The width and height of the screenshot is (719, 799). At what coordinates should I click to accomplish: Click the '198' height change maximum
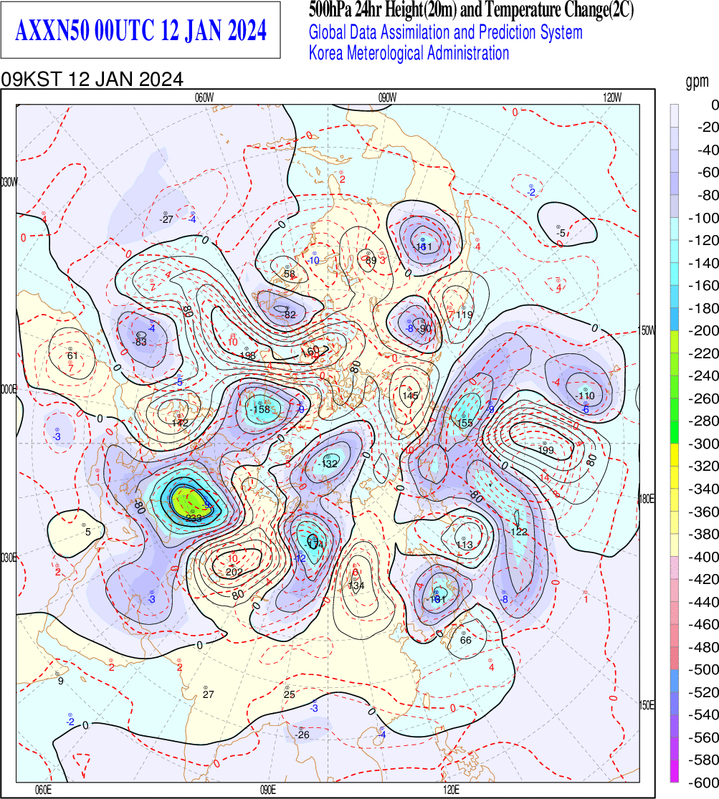247,355
